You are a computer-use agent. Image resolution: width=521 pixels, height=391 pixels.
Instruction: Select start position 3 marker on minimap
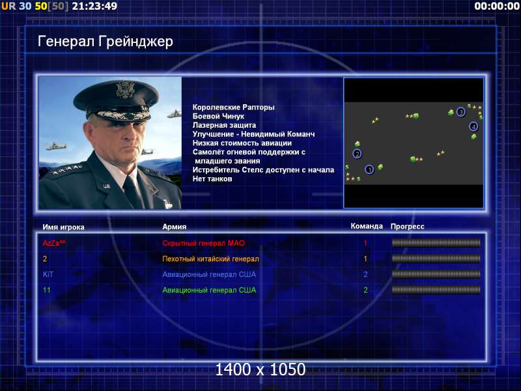click(460, 112)
